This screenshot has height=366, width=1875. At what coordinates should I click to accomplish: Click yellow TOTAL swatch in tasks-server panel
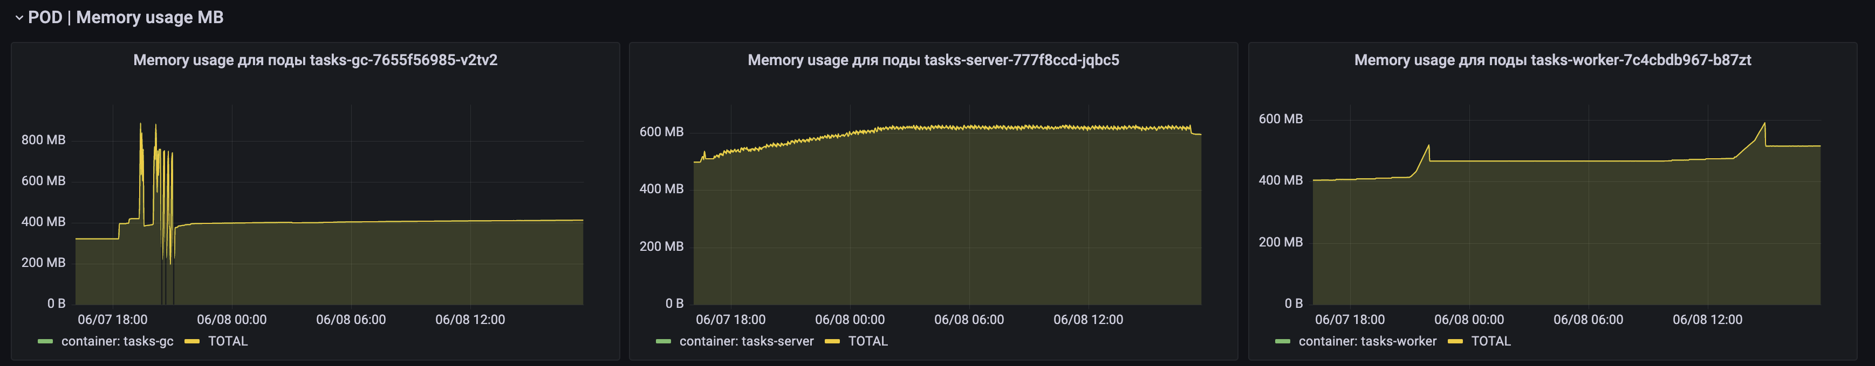[x=832, y=341]
